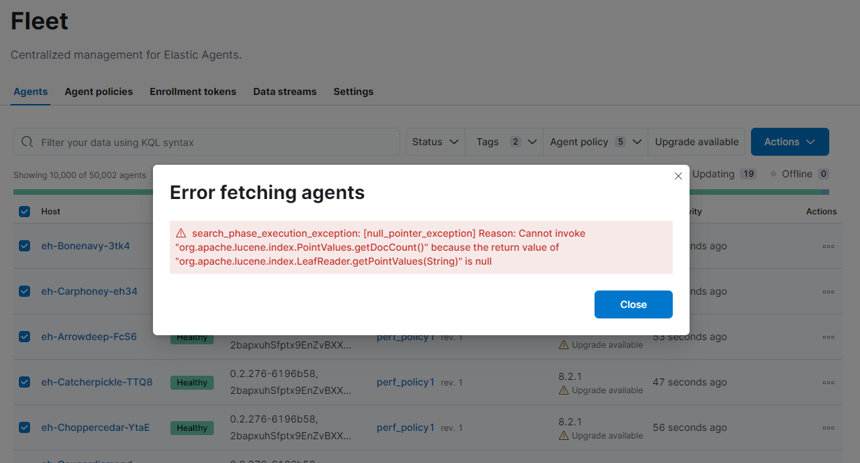Click the search magnifier icon
Image resolution: width=860 pixels, height=463 pixels.
(x=27, y=142)
